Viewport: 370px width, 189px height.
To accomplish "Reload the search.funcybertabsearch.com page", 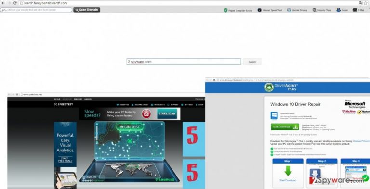I will [15, 3].
